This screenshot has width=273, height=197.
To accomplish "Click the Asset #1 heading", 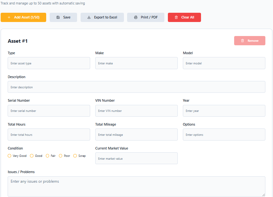I will click(18, 41).
